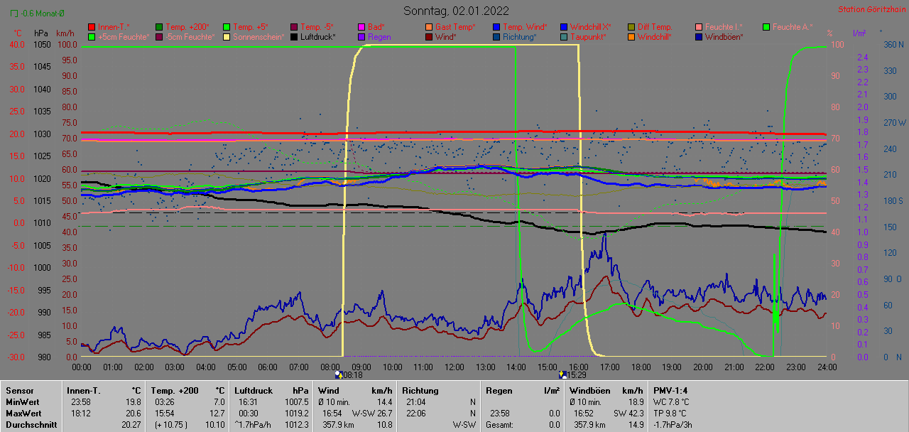This screenshot has height=432, width=909.
Task: Click the Temp. +5 bright green swatch
Action: pyautogui.click(x=227, y=26)
